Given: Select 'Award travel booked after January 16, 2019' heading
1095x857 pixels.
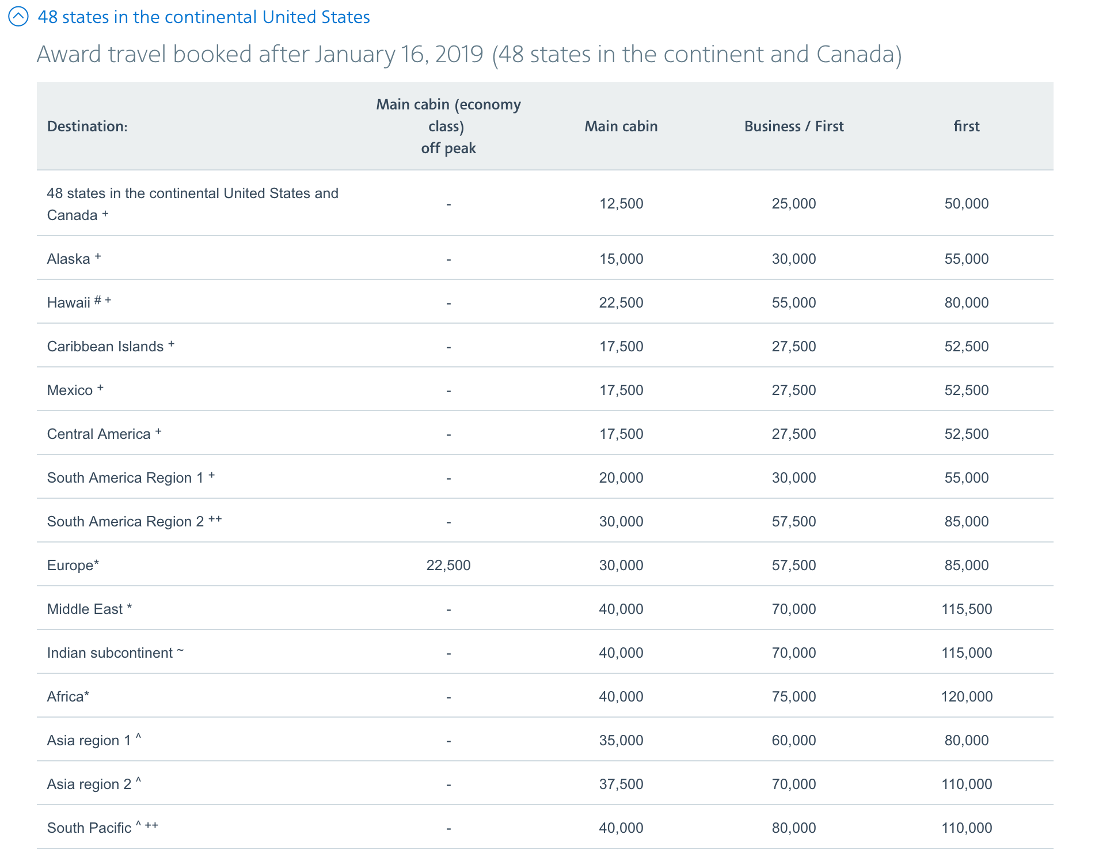Looking at the screenshot, I should point(469,54).
